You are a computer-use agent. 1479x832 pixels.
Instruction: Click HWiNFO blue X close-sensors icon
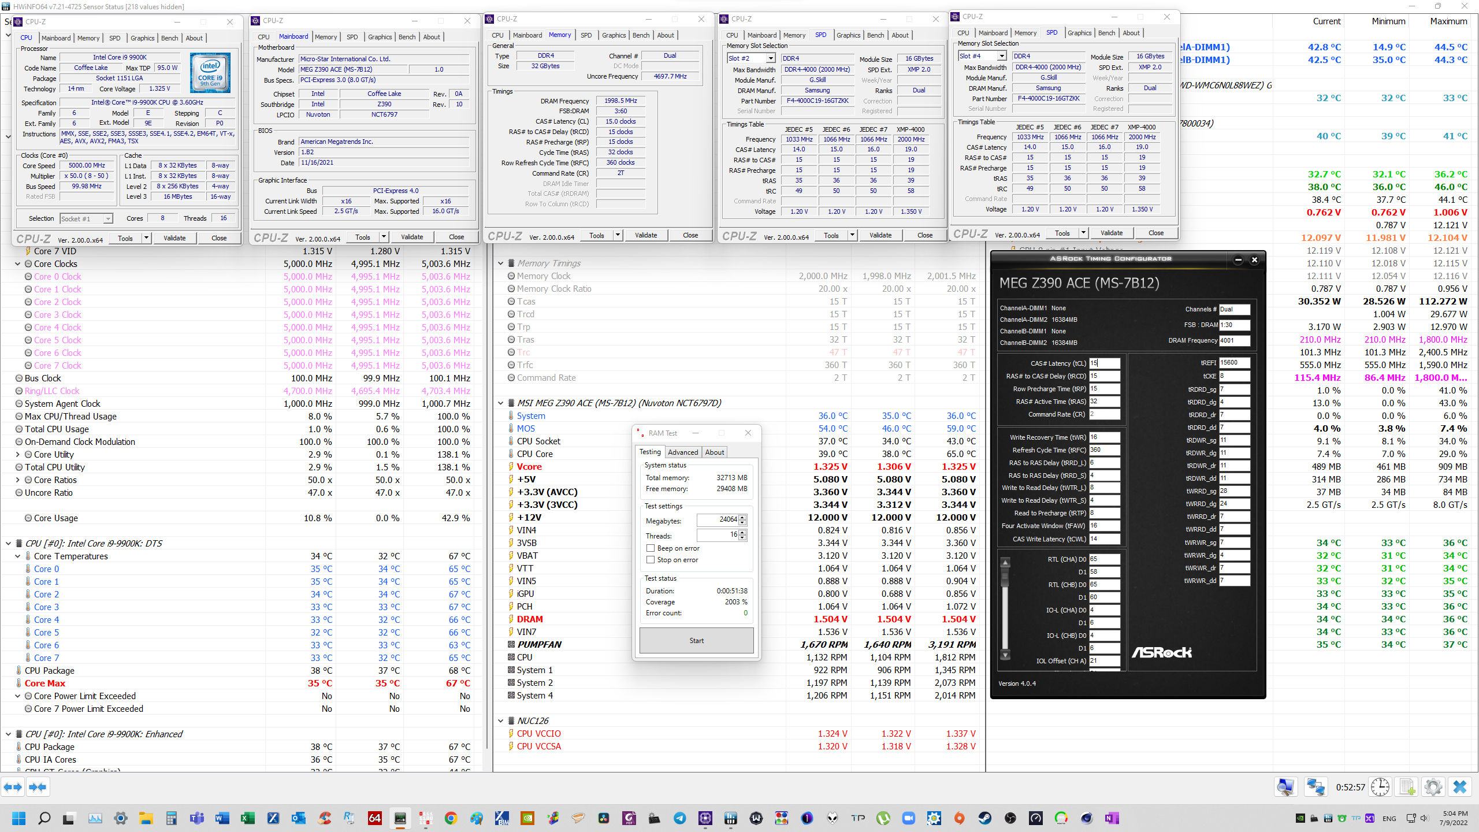pos(1459,787)
